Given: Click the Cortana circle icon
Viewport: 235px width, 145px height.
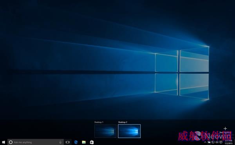Looking at the screenshot, I should coord(11,142).
